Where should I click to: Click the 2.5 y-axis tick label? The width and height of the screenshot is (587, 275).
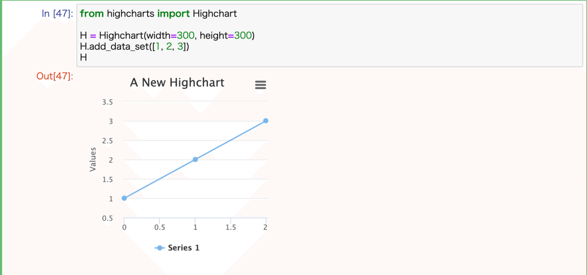tap(108, 141)
